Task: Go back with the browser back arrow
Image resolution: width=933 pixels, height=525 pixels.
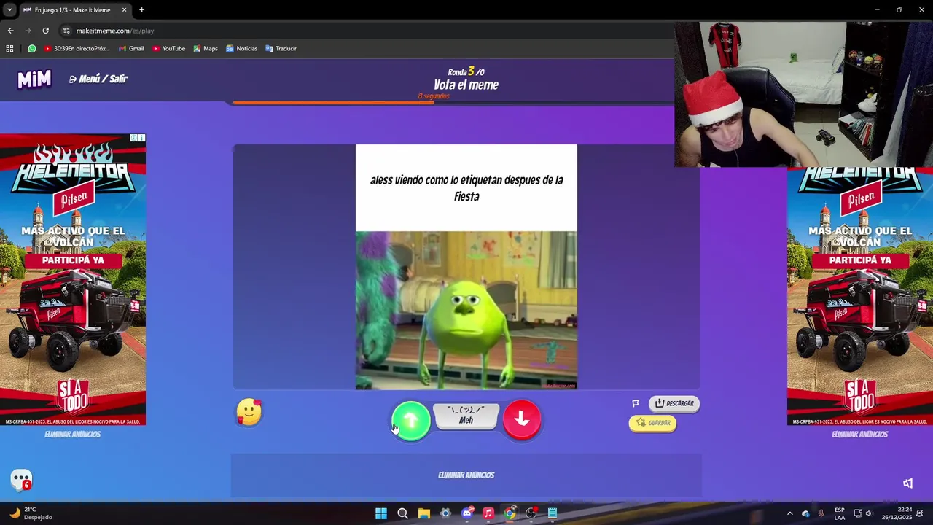Action: coord(10,31)
